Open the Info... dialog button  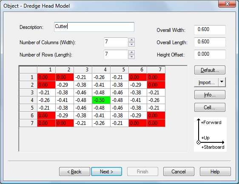click(210, 95)
